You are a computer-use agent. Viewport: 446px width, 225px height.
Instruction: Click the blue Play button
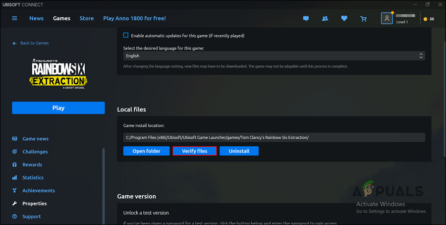click(58, 108)
